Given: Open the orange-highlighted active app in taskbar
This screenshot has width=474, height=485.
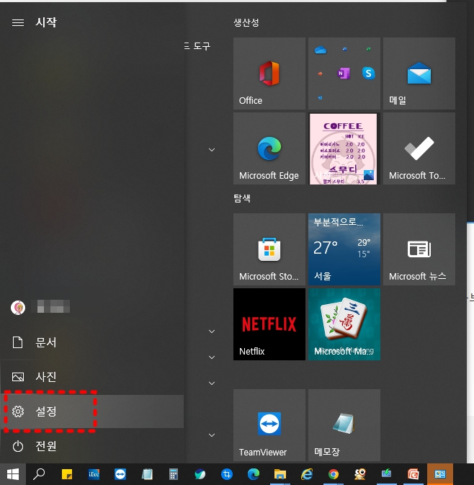Looking at the screenshot, I should point(440,474).
